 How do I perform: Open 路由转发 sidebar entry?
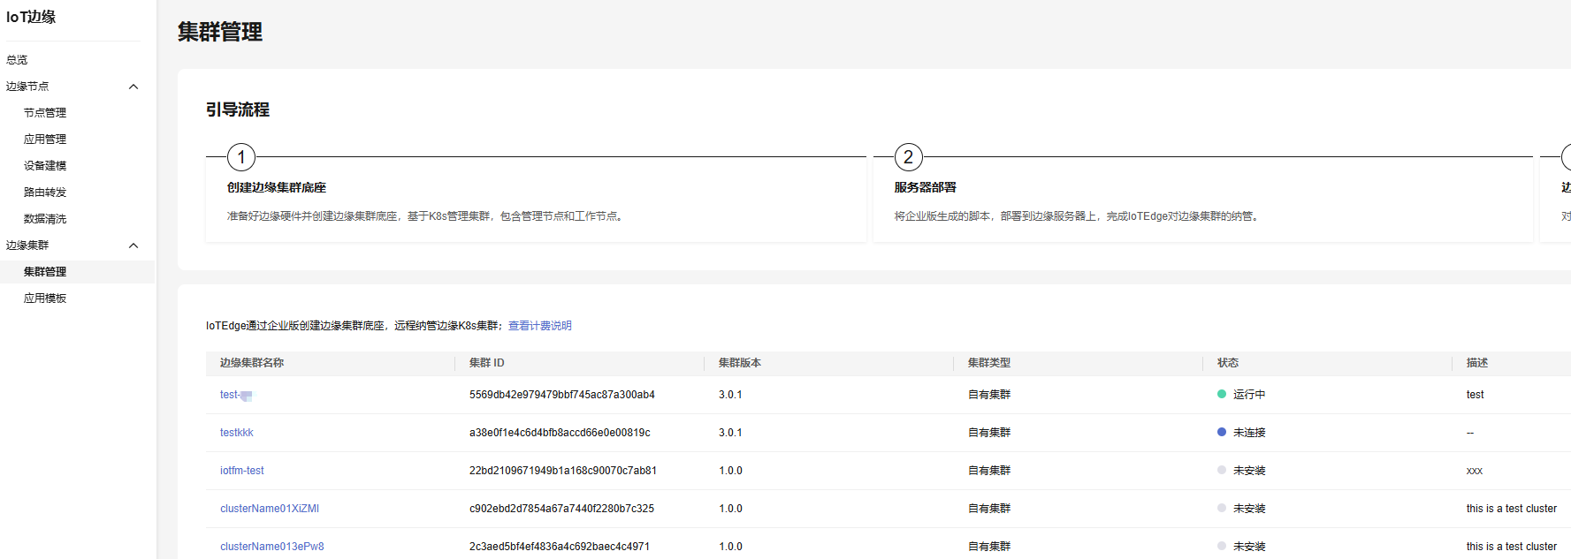click(x=45, y=193)
